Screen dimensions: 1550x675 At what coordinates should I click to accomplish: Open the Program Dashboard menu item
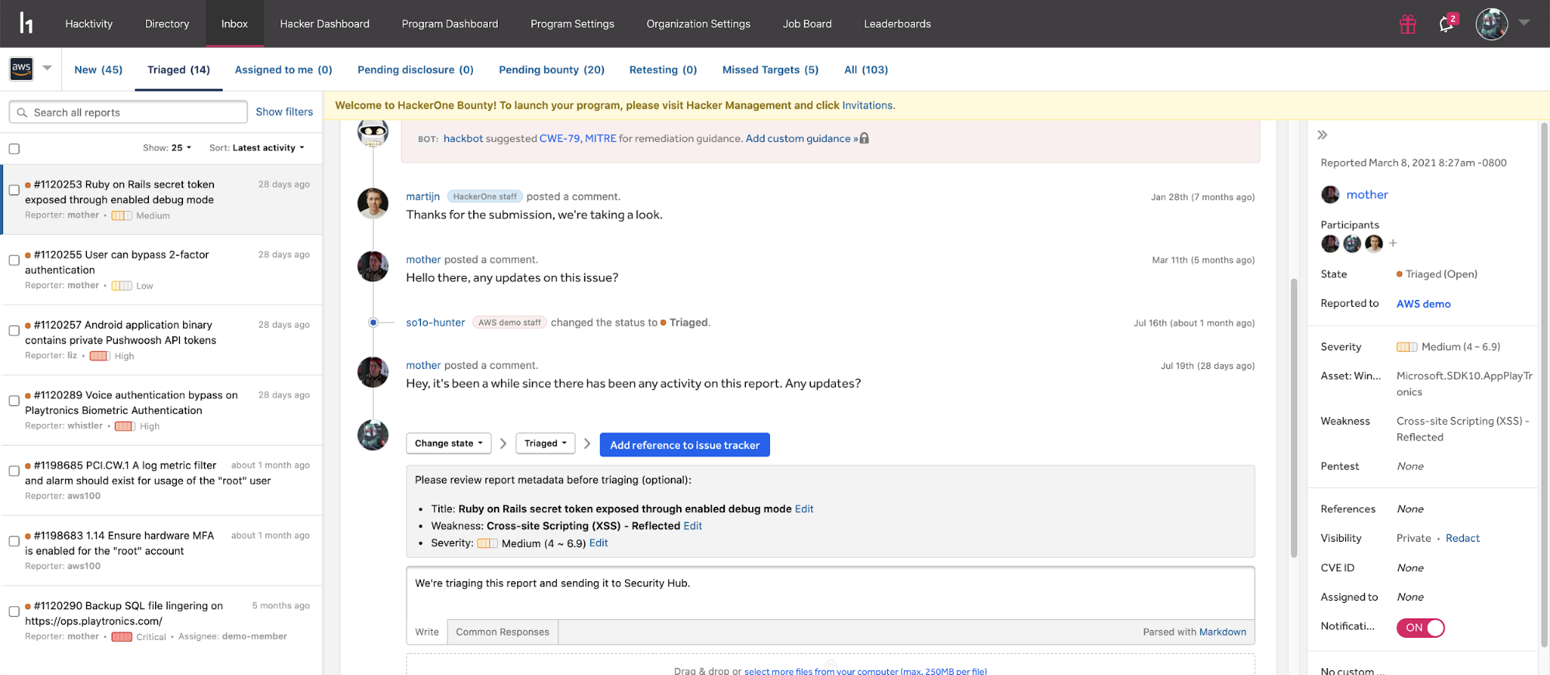[450, 24]
